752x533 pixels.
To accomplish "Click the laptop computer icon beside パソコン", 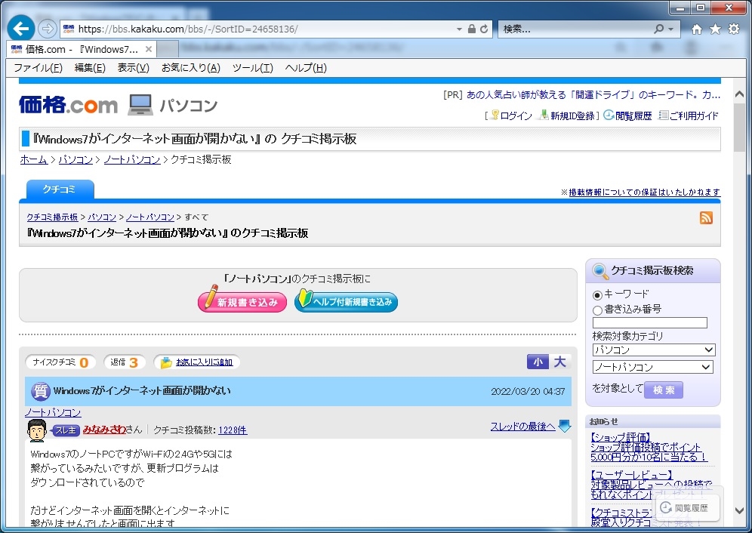I will click(140, 105).
